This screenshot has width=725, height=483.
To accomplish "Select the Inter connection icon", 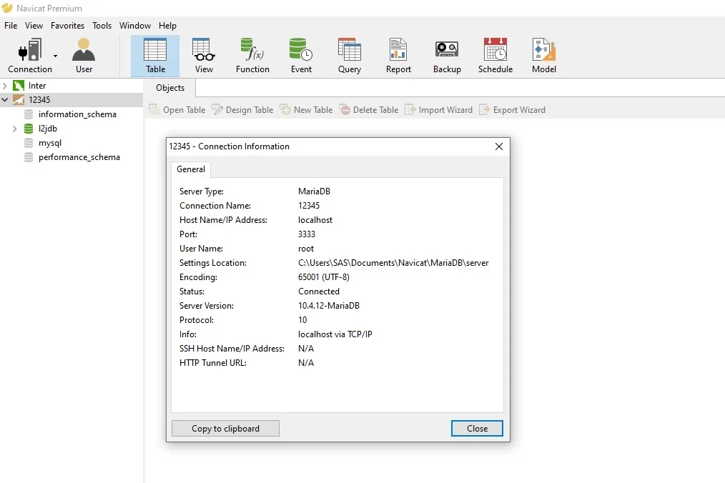I will pyautogui.click(x=19, y=86).
